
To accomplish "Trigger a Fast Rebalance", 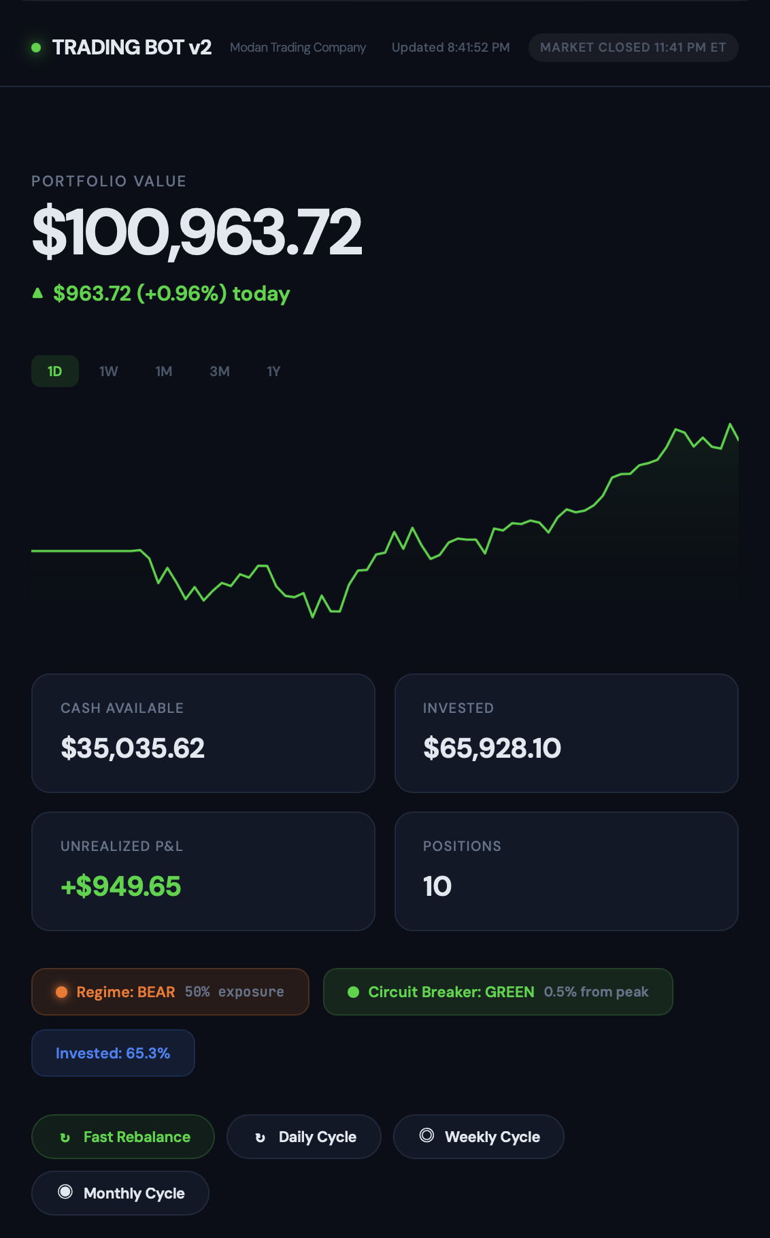I will 122,1137.
